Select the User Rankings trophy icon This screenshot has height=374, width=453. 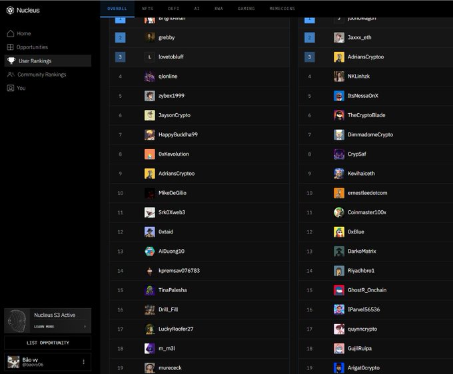coord(11,61)
